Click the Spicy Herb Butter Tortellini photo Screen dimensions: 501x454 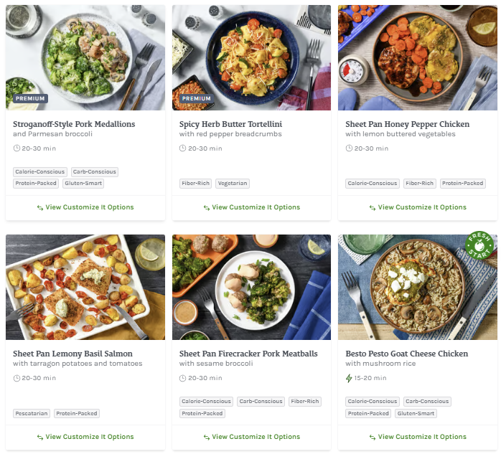pos(251,57)
